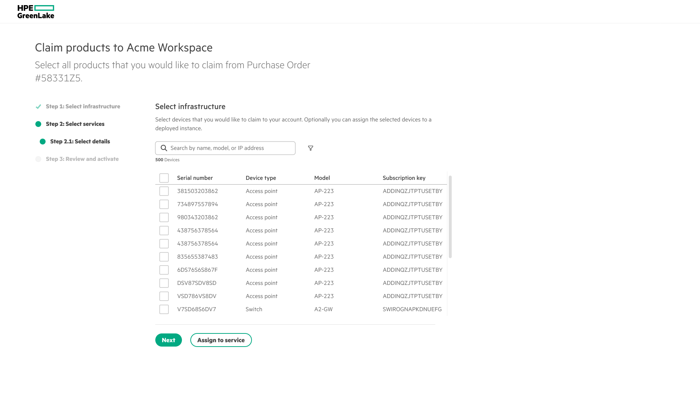Check the box for serial 381503203862
The height and width of the screenshot is (394, 700).
click(164, 191)
